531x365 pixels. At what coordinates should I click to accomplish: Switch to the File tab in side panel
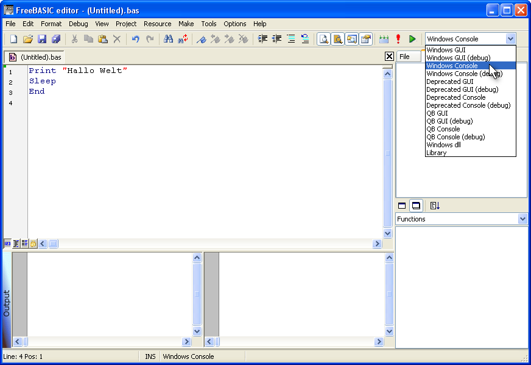[x=409, y=57]
